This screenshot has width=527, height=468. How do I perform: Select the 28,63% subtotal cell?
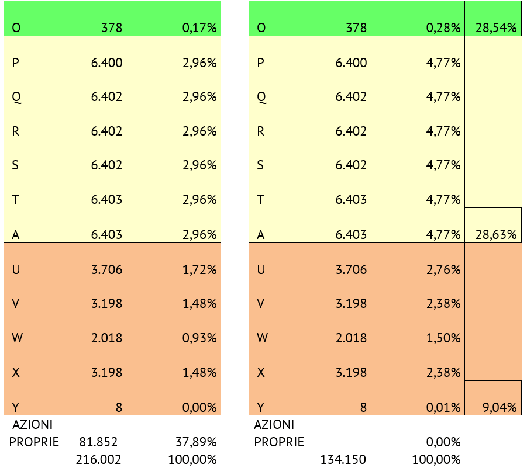(x=496, y=235)
